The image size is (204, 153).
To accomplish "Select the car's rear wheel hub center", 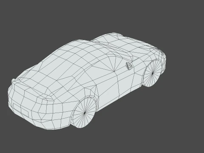I will pos(85,113).
